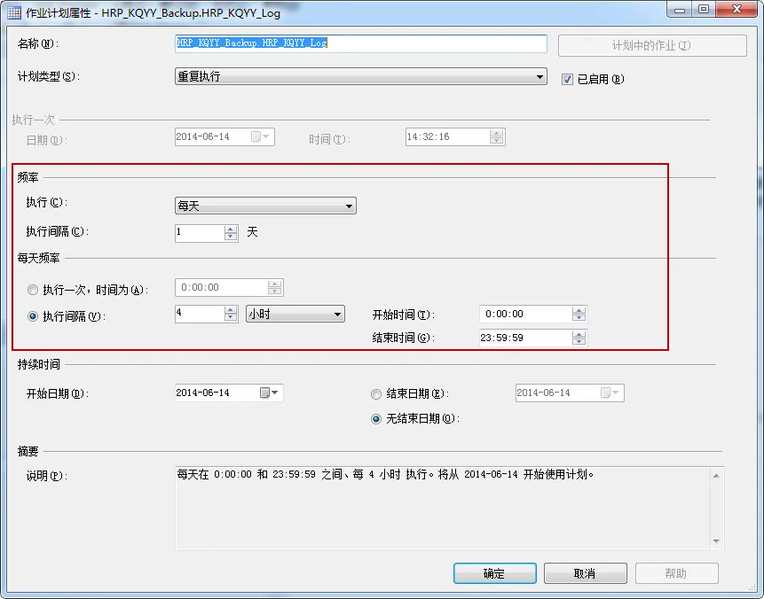Click the 取消 button
Viewport: 764px width, 599px height.
(x=585, y=573)
